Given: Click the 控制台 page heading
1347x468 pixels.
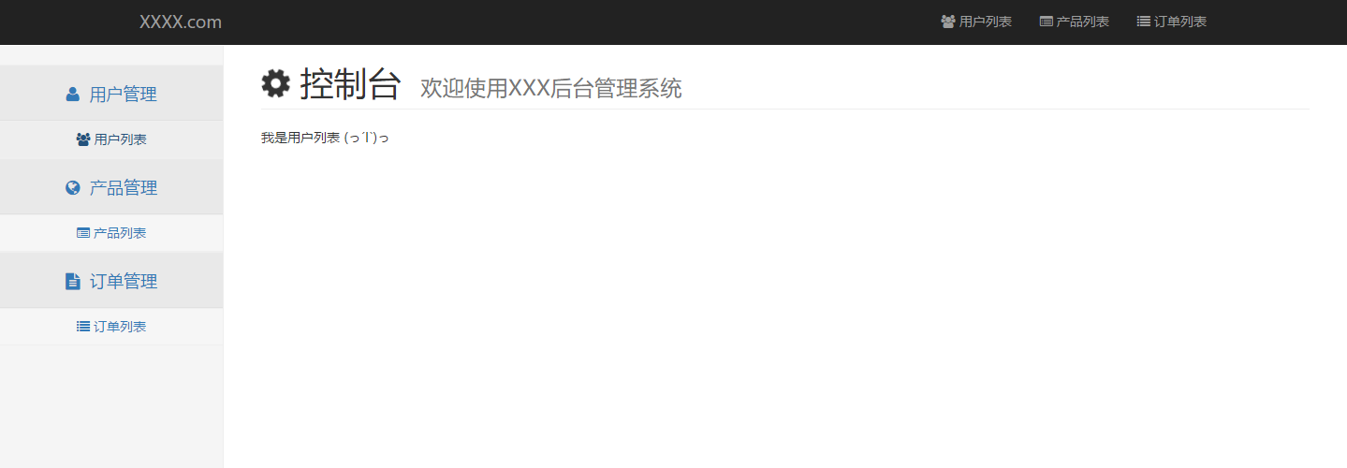Looking at the screenshot, I should coord(351,84).
